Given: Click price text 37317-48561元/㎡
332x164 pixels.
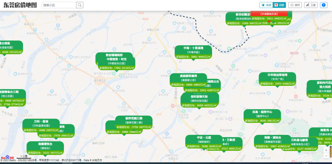Looking at the screenshot, I should click(x=231, y=149).
